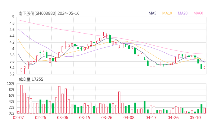Click the 04-08 date label
This screenshot has height=124, width=209.
coord(129,118)
